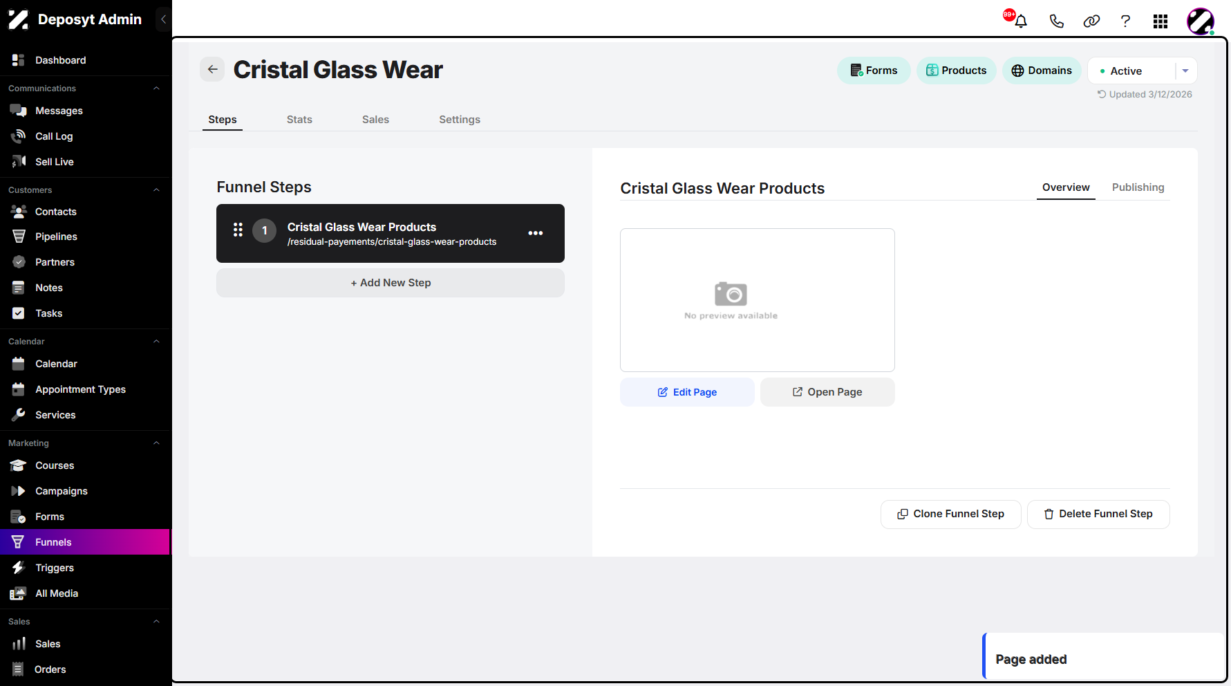
Task: Collapse the Sales section header
Action: tap(156, 622)
